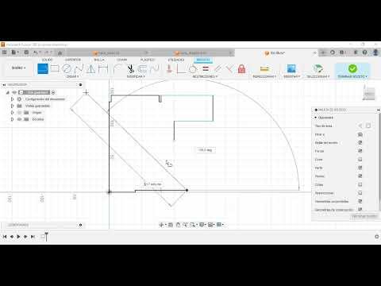381x286 pixels.
Task: Select the Rectangle sketch tool
Action: pyautogui.click(x=55, y=68)
